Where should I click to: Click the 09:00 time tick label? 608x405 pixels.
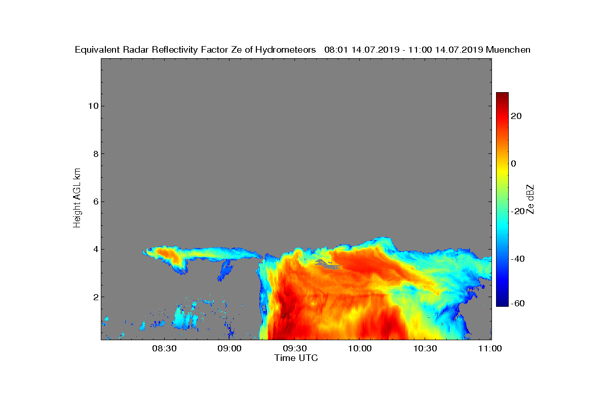coord(229,349)
